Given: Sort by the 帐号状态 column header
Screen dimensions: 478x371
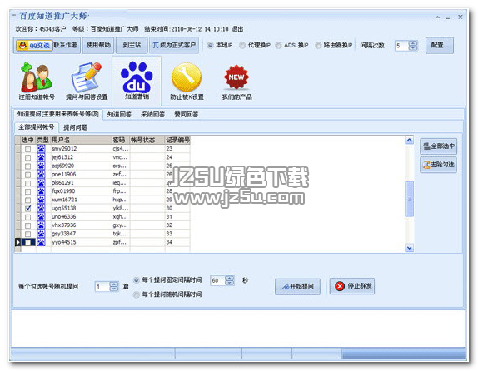Looking at the screenshot, I should (x=147, y=140).
